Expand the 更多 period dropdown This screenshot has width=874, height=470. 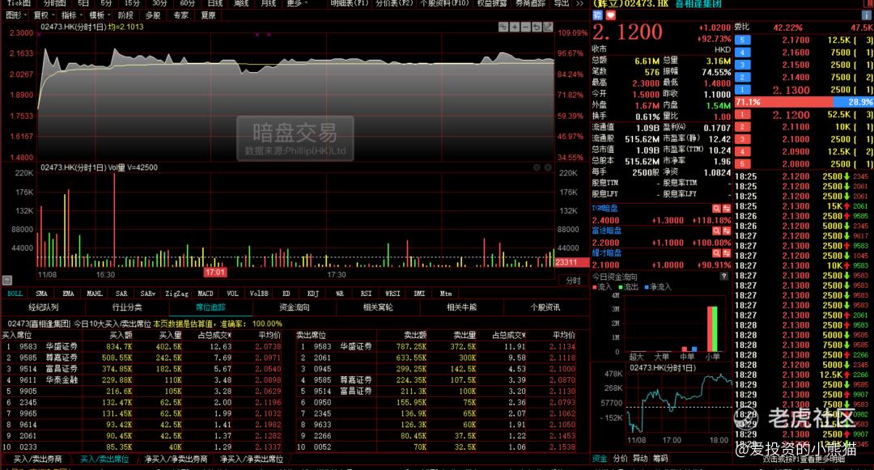pos(297,3)
